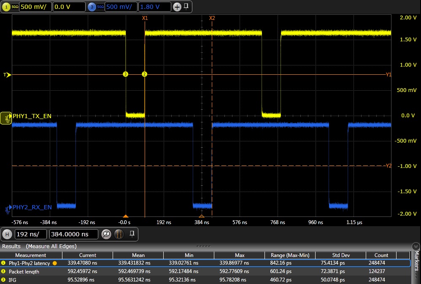Click the Results panel title
Viewport: 421px width, 284px height.
11,246
